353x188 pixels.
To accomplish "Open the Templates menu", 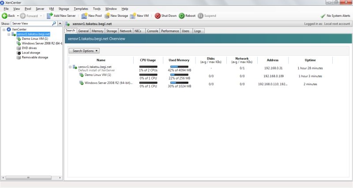I will [x=81, y=9].
